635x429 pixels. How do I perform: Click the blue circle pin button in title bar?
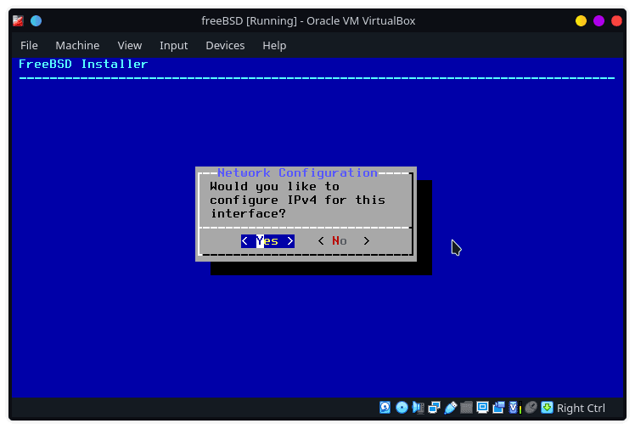pos(36,20)
